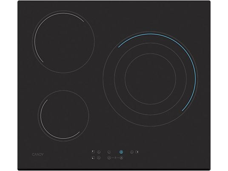Touch the rear-left cooking zone
This screenshot has height=171, width=228.
[63, 42]
